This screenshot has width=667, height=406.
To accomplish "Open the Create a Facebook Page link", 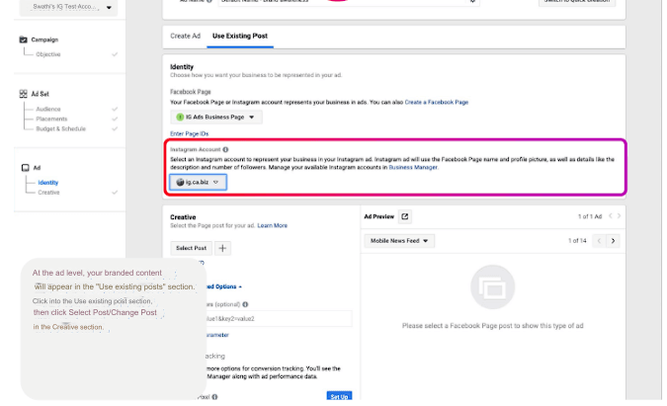I will click(437, 102).
